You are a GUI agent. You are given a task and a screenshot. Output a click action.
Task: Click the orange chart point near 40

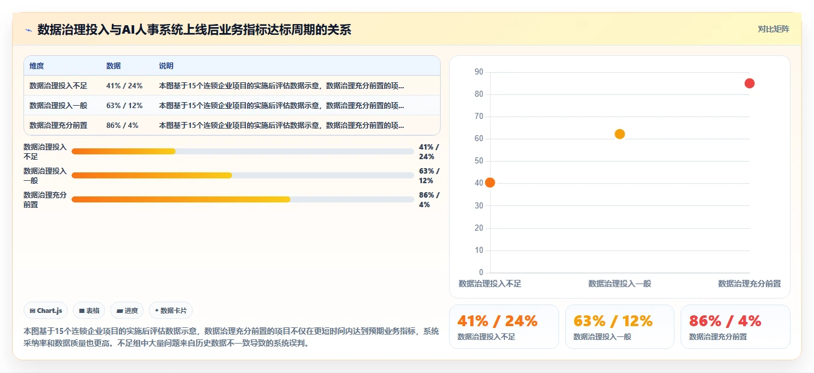pyautogui.click(x=490, y=183)
